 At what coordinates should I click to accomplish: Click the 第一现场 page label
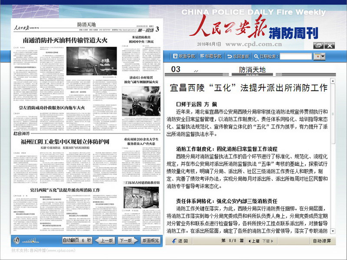[145, 30]
